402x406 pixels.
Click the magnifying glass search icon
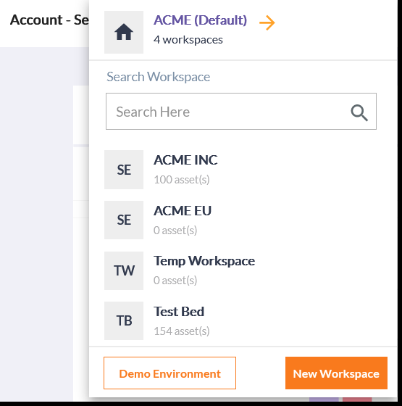359,112
